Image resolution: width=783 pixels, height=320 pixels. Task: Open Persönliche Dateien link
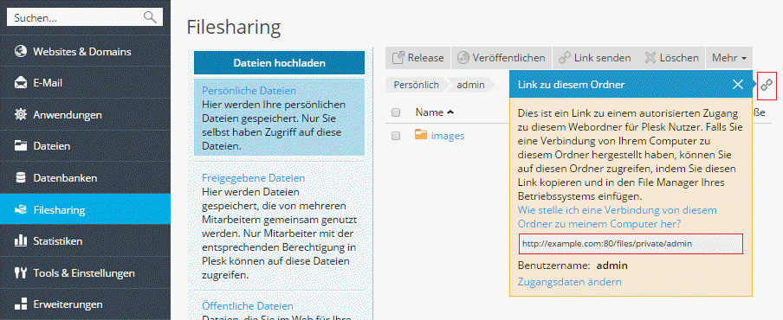(x=249, y=91)
